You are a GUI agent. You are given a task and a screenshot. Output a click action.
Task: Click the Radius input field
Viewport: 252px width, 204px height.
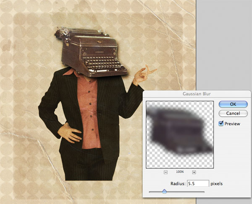198,183
